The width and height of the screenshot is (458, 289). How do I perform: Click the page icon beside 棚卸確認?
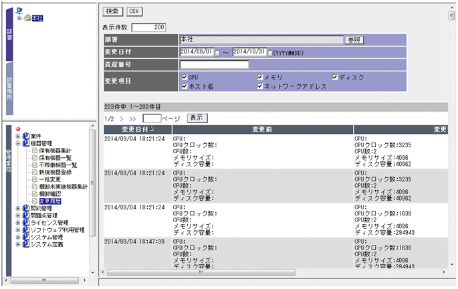click(x=35, y=194)
